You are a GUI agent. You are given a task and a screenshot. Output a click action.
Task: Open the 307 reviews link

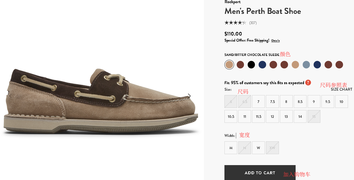coord(253,23)
